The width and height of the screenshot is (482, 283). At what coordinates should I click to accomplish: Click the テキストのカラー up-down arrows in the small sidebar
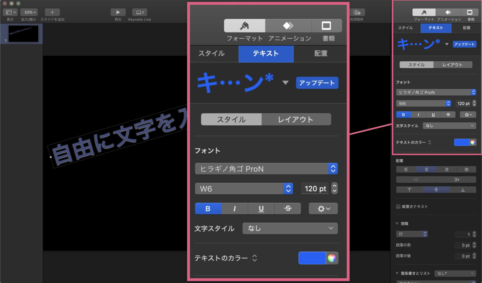point(430,143)
